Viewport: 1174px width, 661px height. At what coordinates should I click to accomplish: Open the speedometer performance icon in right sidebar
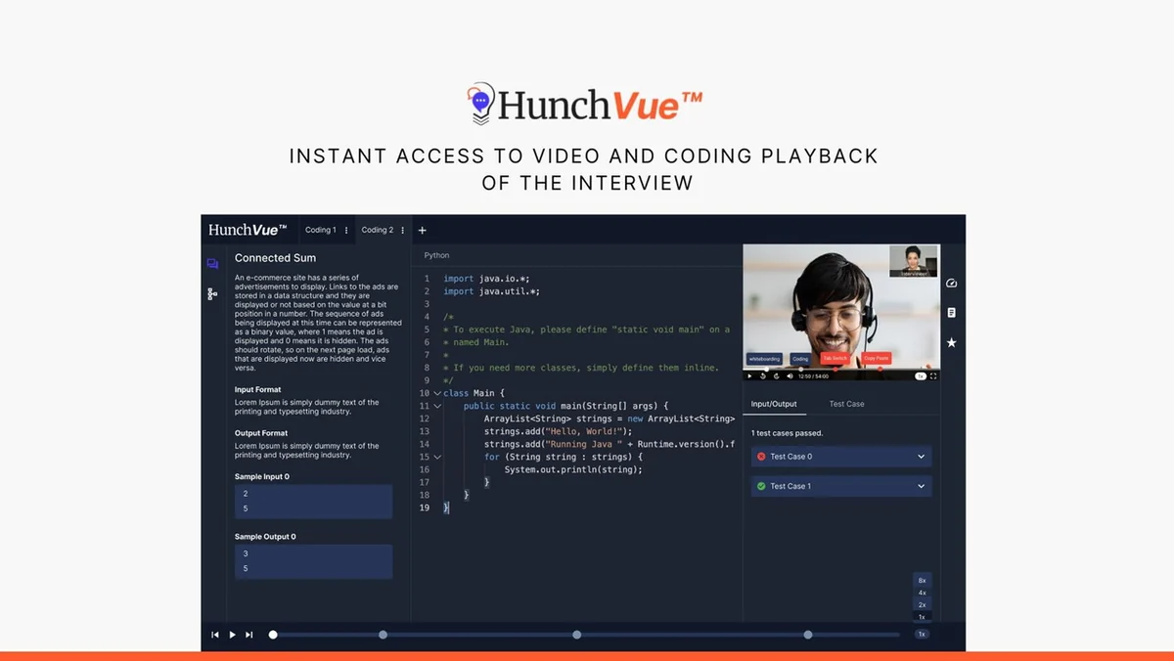pyautogui.click(x=951, y=284)
